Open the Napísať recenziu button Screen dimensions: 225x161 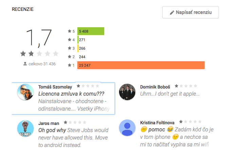click(191, 12)
